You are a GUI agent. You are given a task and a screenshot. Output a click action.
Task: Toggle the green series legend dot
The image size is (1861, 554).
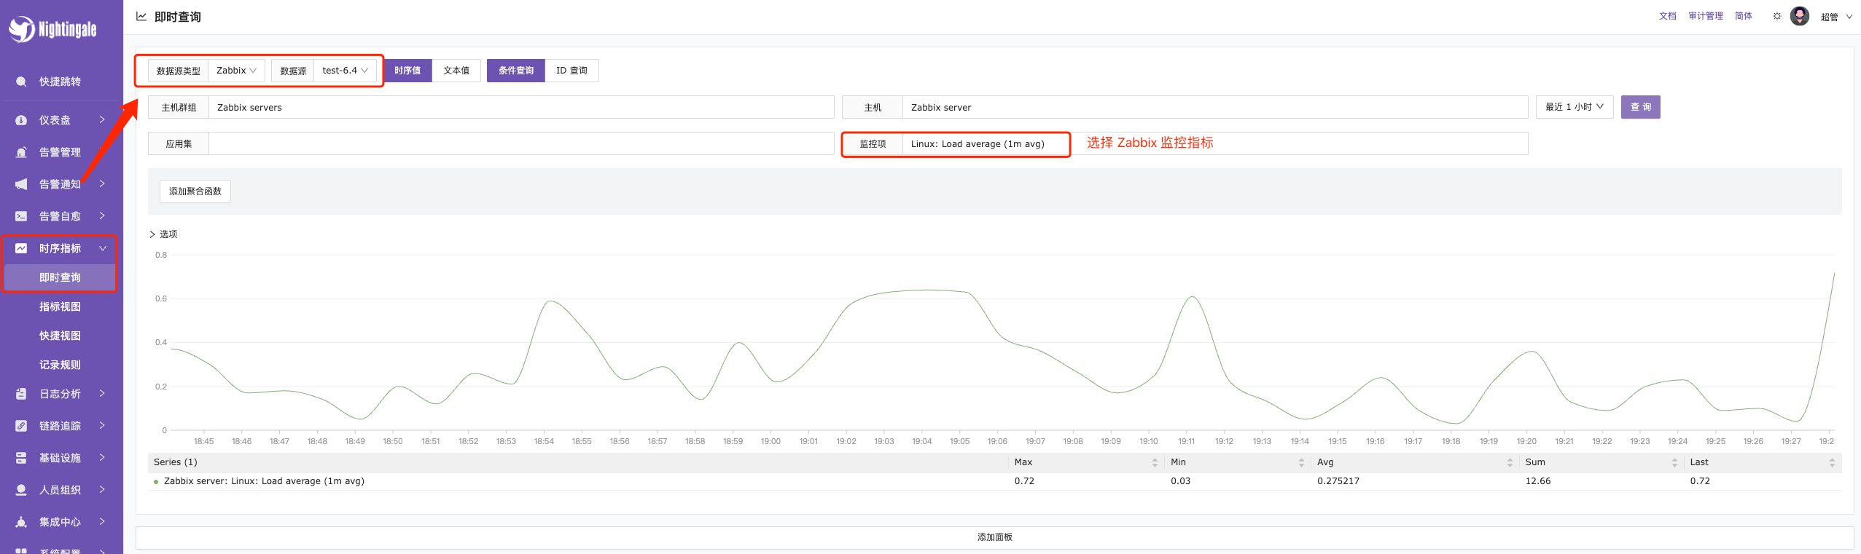pos(156,482)
